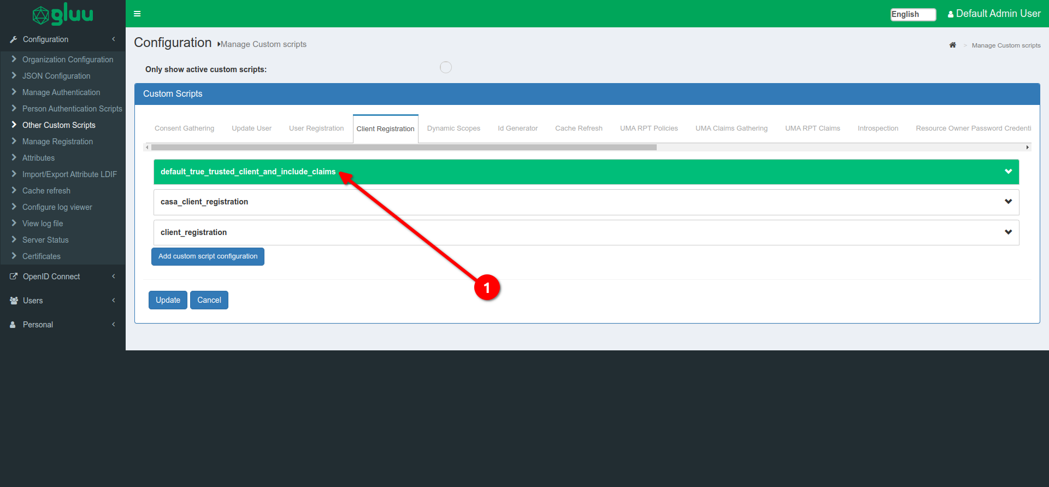Open the Gluu logo home link

point(63,14)
